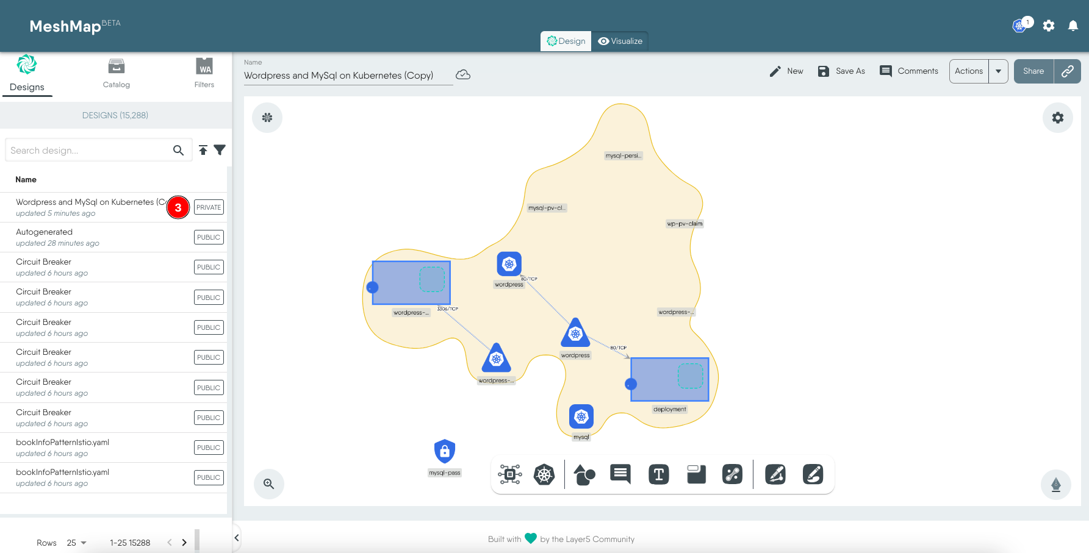
Task: Toggle the PRIVATE visibility badge on Wordpress design
Action: pyautogui.click(x=209, y=207)
